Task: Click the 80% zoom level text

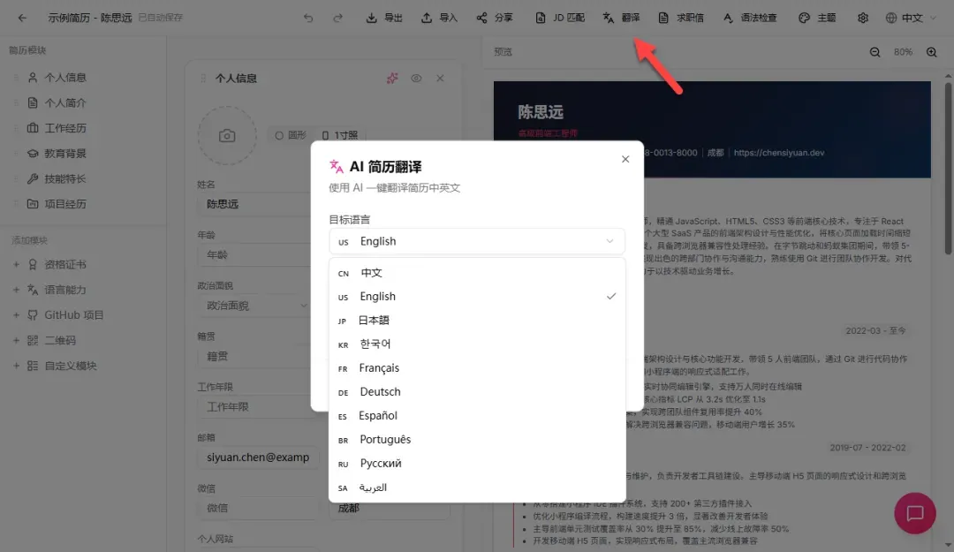Action: pyautogui.click(x=903, y=52)
